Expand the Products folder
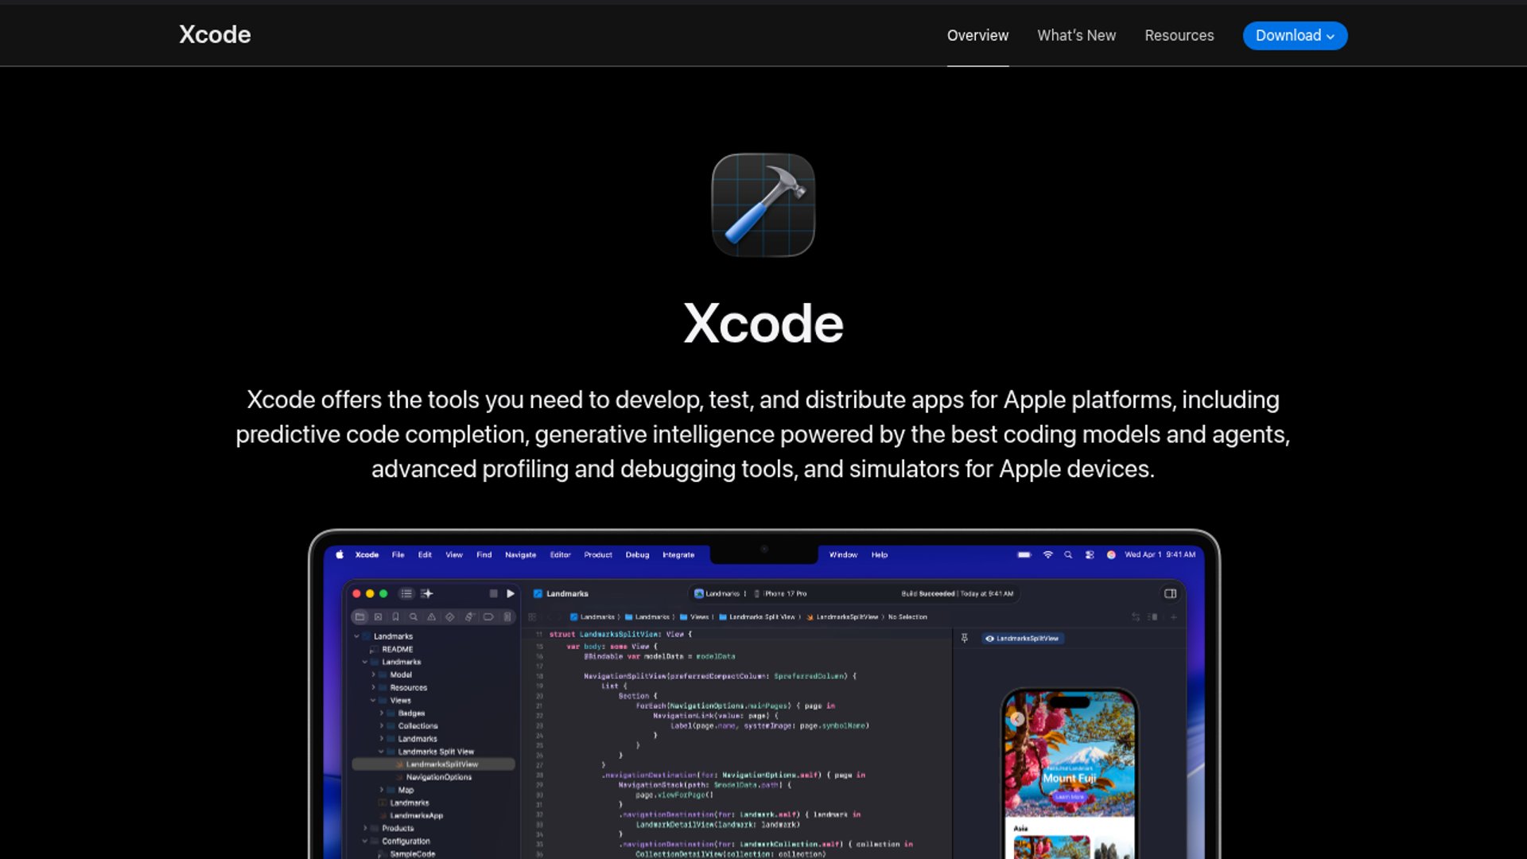This screenshot has height=859, width=1527. click(365, 828)
